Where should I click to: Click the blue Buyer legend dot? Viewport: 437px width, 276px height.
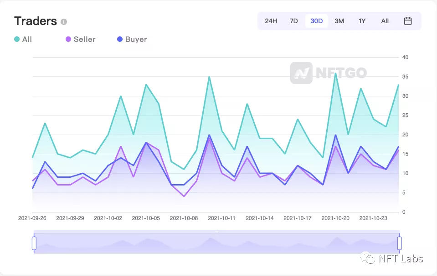pos(120,39)
